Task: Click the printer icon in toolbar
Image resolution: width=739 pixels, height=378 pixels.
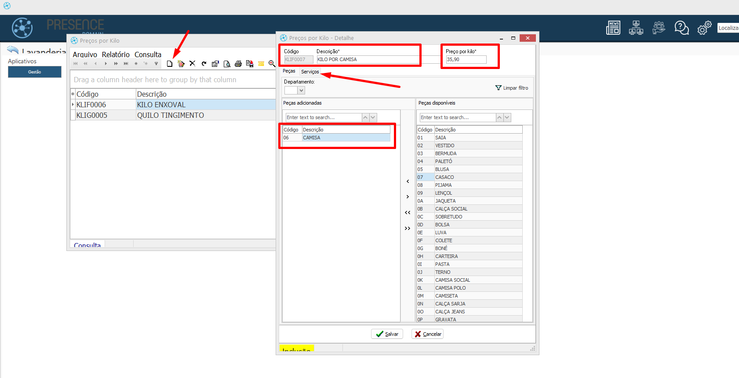Action: tap(238, 64)
